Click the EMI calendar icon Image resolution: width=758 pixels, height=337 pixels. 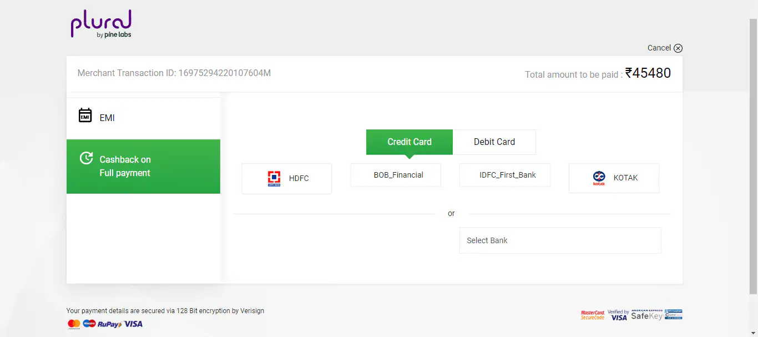tap(85, 115)
